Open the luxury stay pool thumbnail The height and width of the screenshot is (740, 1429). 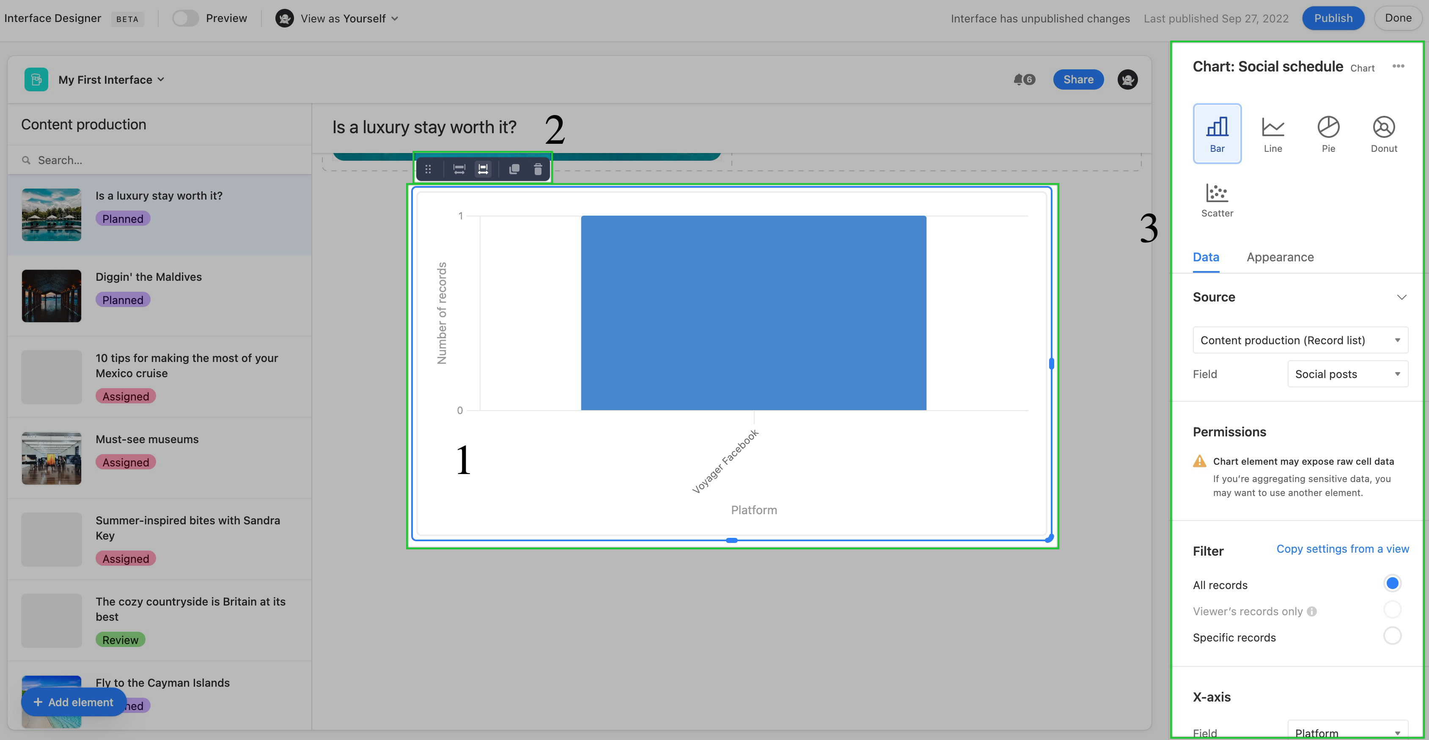tap(52, 215)
